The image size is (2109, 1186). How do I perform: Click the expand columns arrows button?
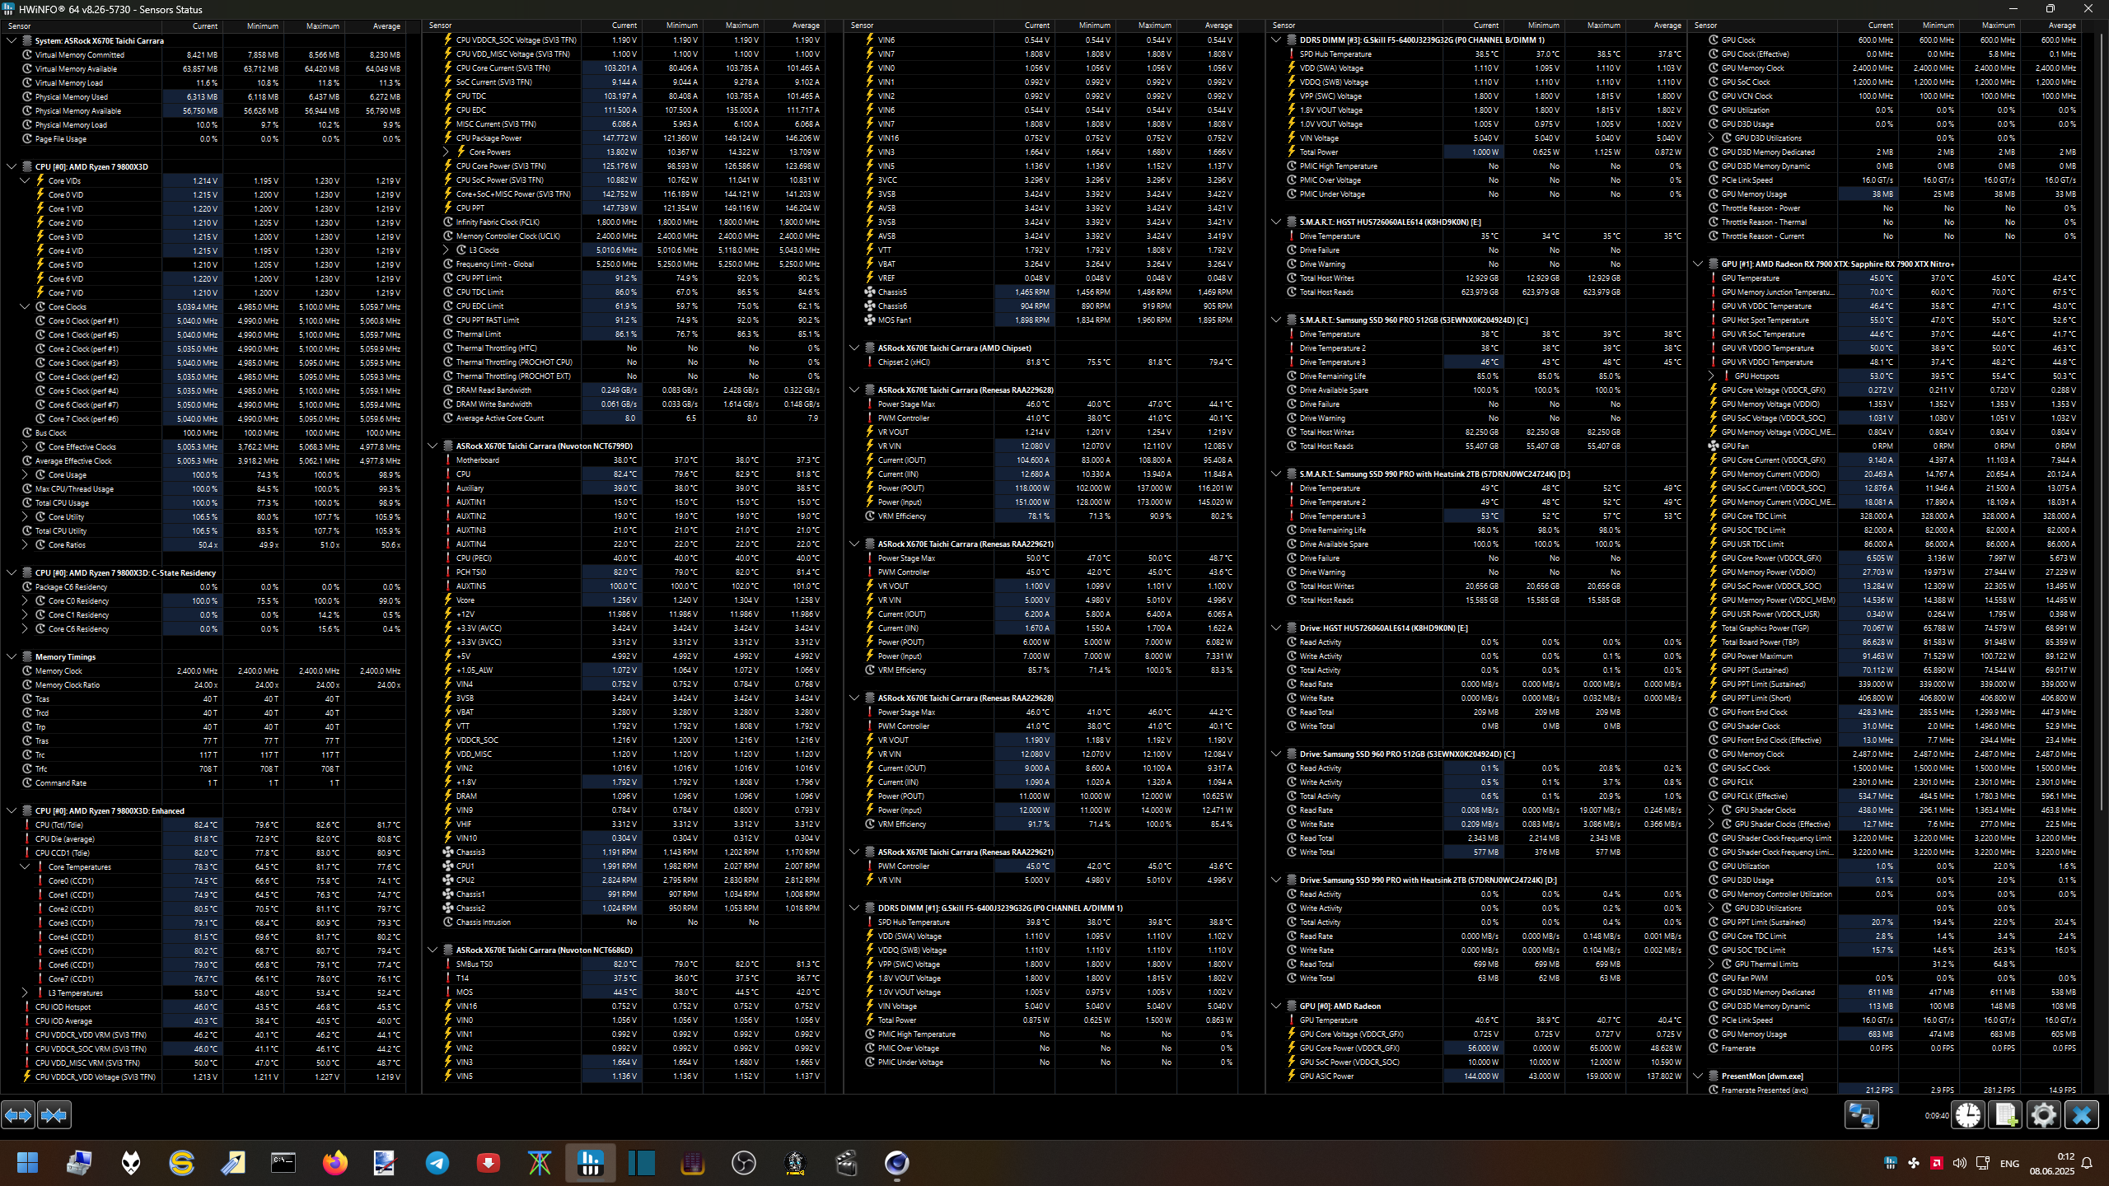coord(18,1115)
